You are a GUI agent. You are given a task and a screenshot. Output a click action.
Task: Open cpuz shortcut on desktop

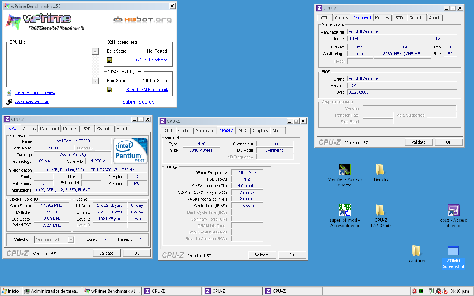pyautogui.click(x=453, y=210)
